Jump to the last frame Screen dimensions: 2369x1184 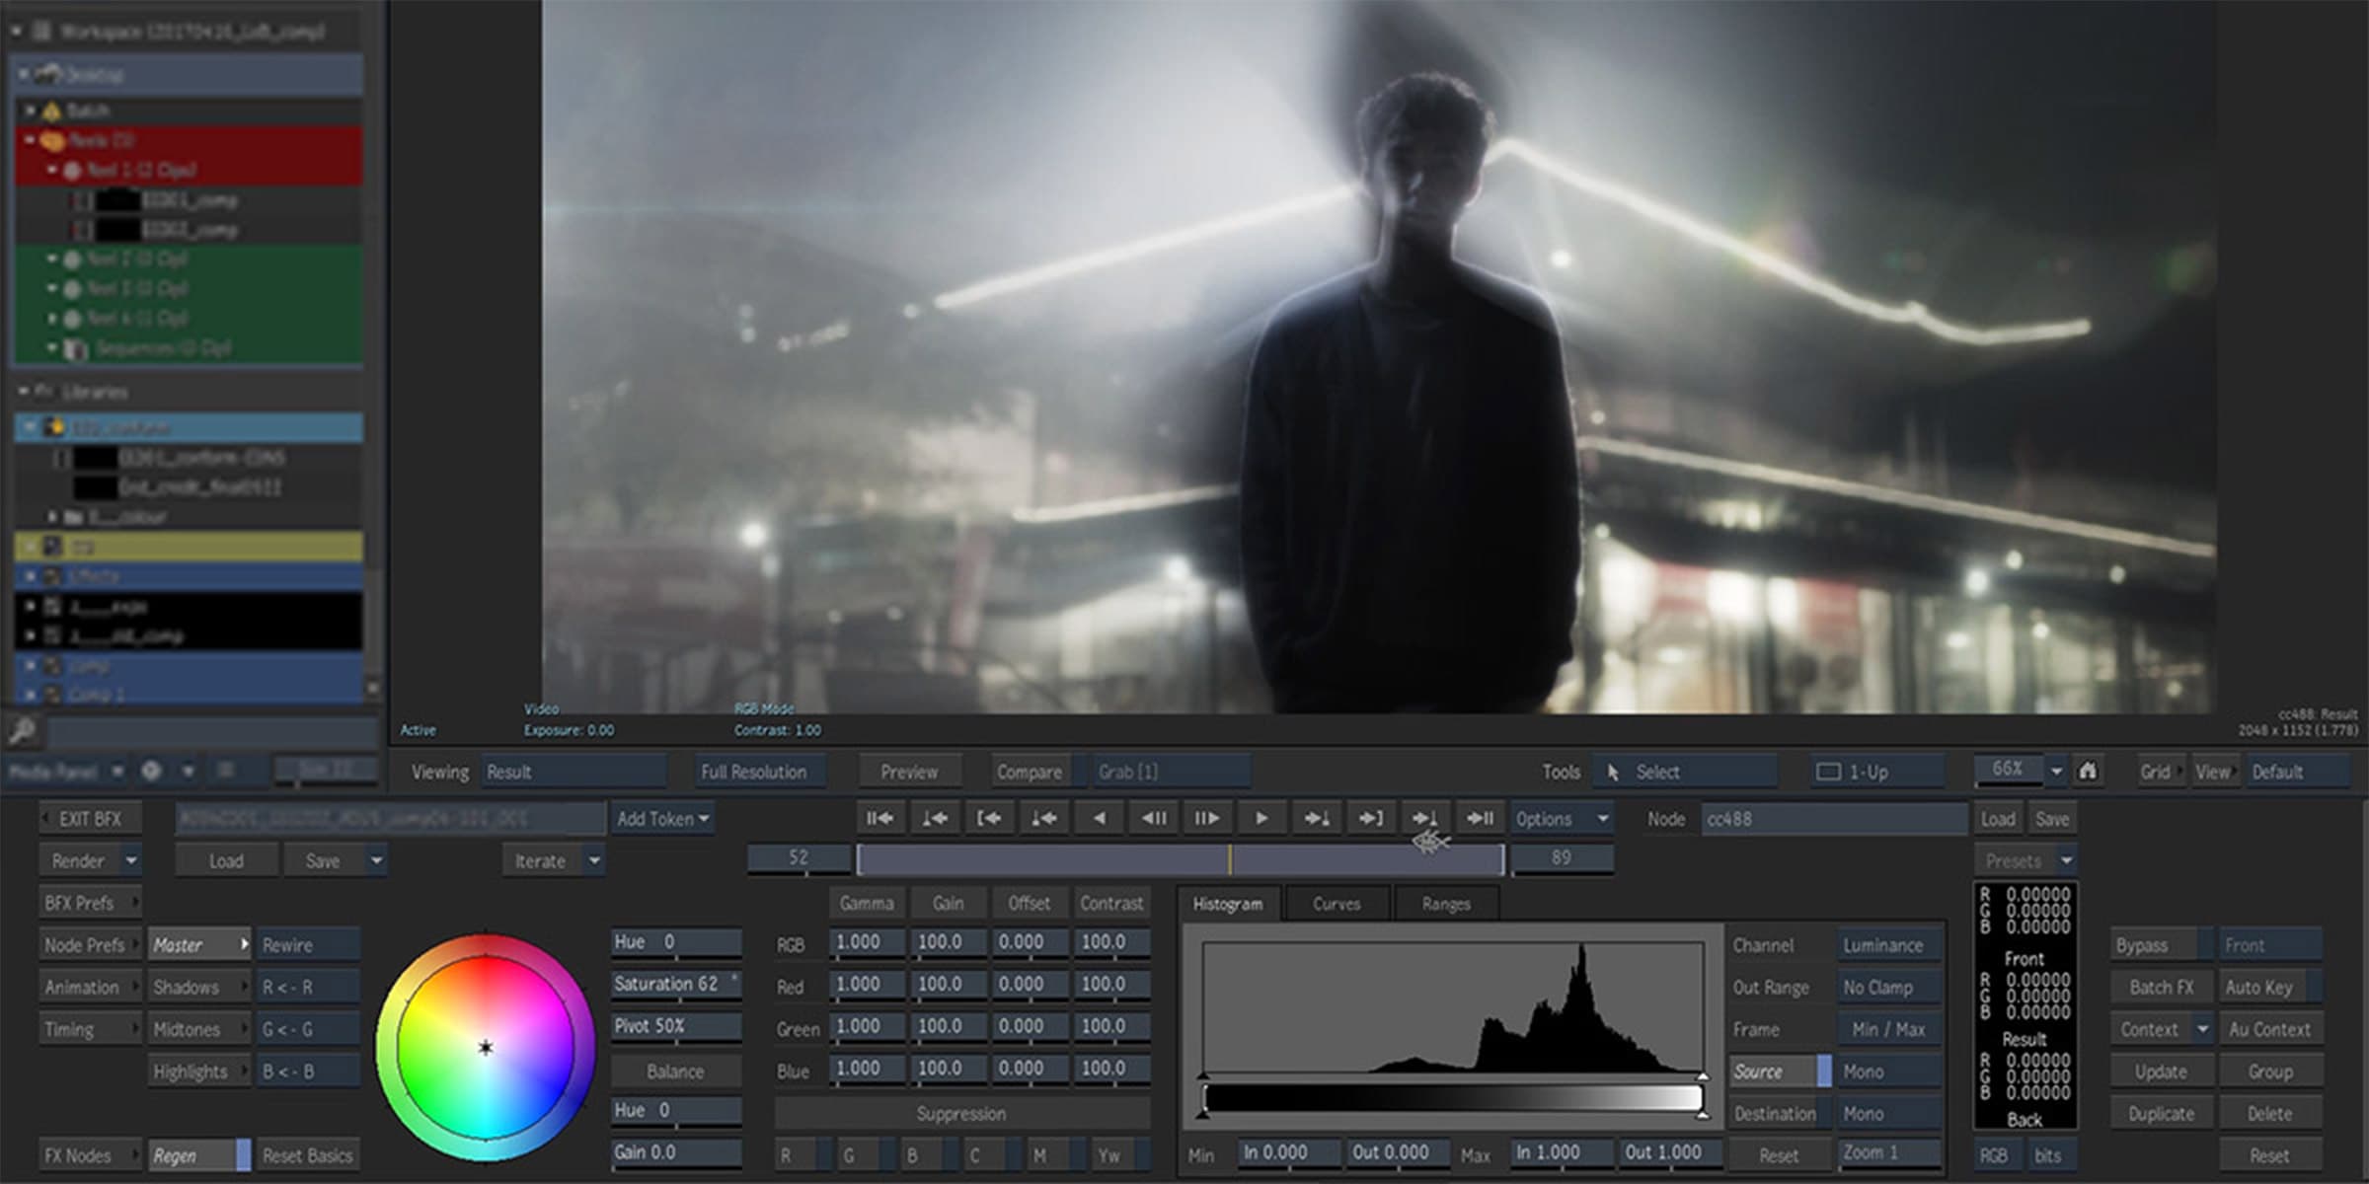(1480, 818)
